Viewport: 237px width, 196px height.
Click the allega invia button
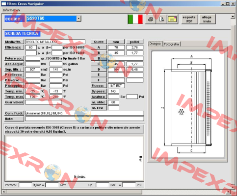[207, 19]
